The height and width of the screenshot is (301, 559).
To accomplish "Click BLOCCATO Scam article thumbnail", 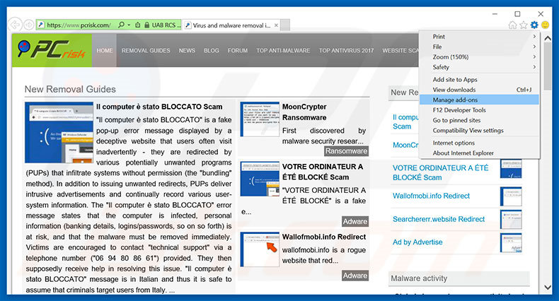I will 59,132.
